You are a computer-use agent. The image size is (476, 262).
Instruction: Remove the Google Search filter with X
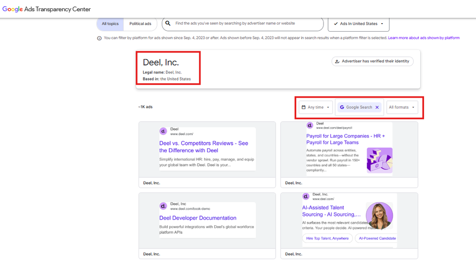click(377, 107)
